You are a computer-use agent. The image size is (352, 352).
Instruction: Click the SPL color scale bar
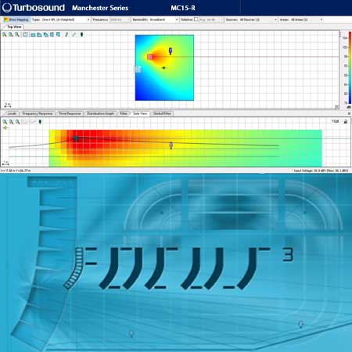(350, 68)
